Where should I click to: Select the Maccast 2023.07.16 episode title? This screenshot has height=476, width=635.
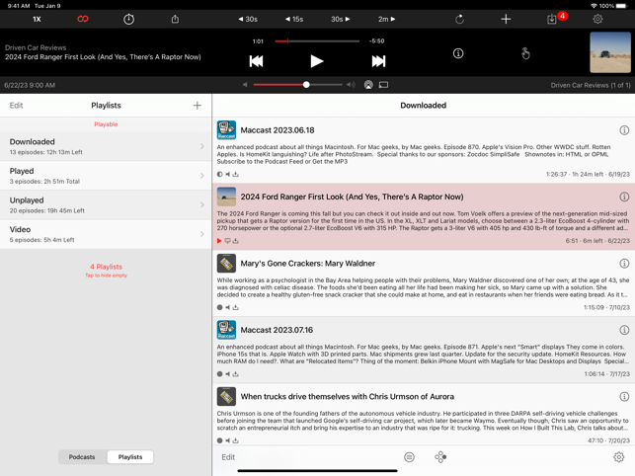277,330
